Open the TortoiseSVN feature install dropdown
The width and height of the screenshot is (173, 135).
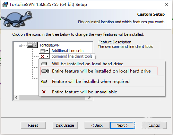pos(32,45)
